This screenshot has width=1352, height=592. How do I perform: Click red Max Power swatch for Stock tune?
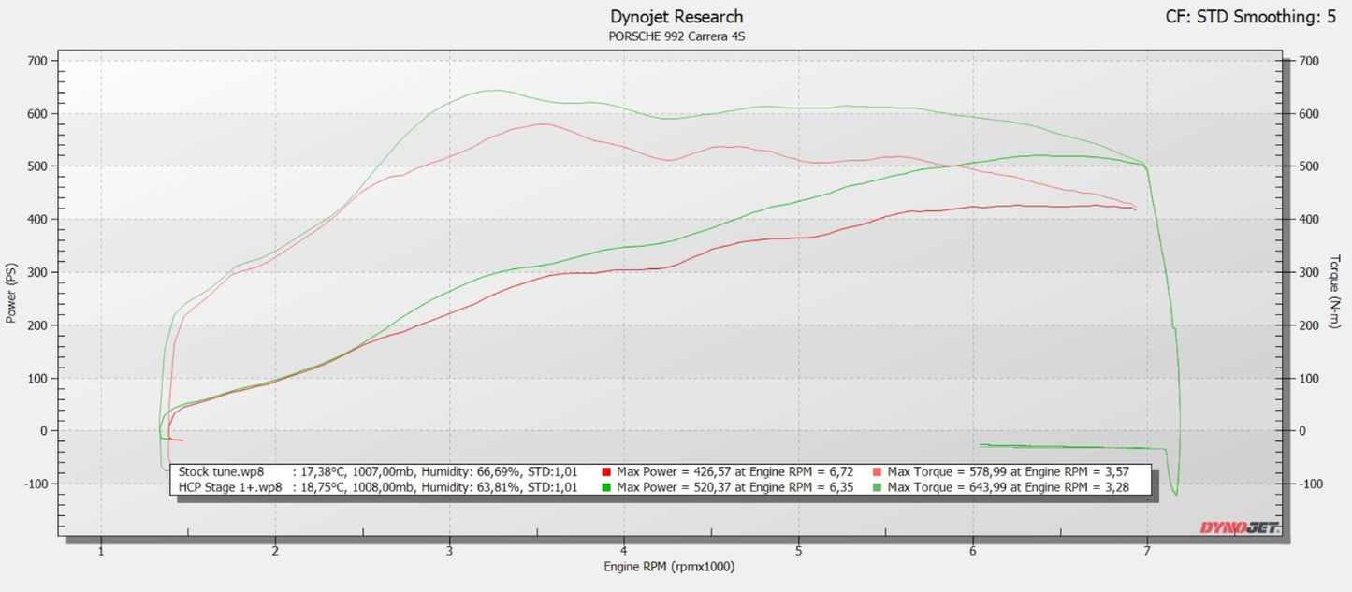click(x=607, y=472)
